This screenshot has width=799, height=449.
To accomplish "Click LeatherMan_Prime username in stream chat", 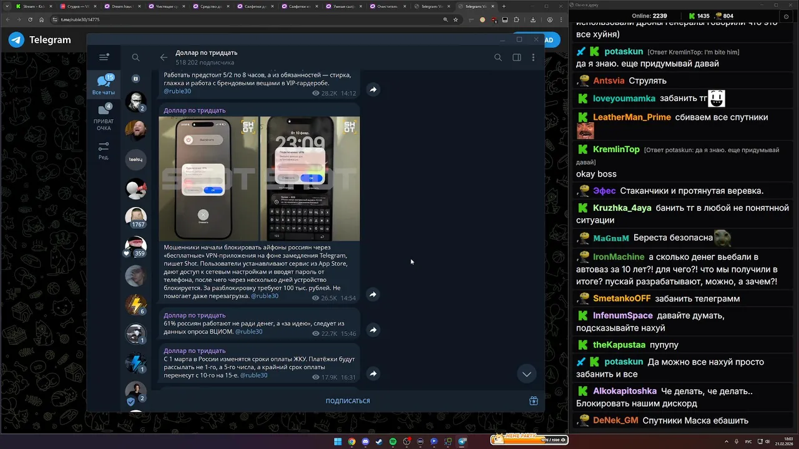I will 632,117.
